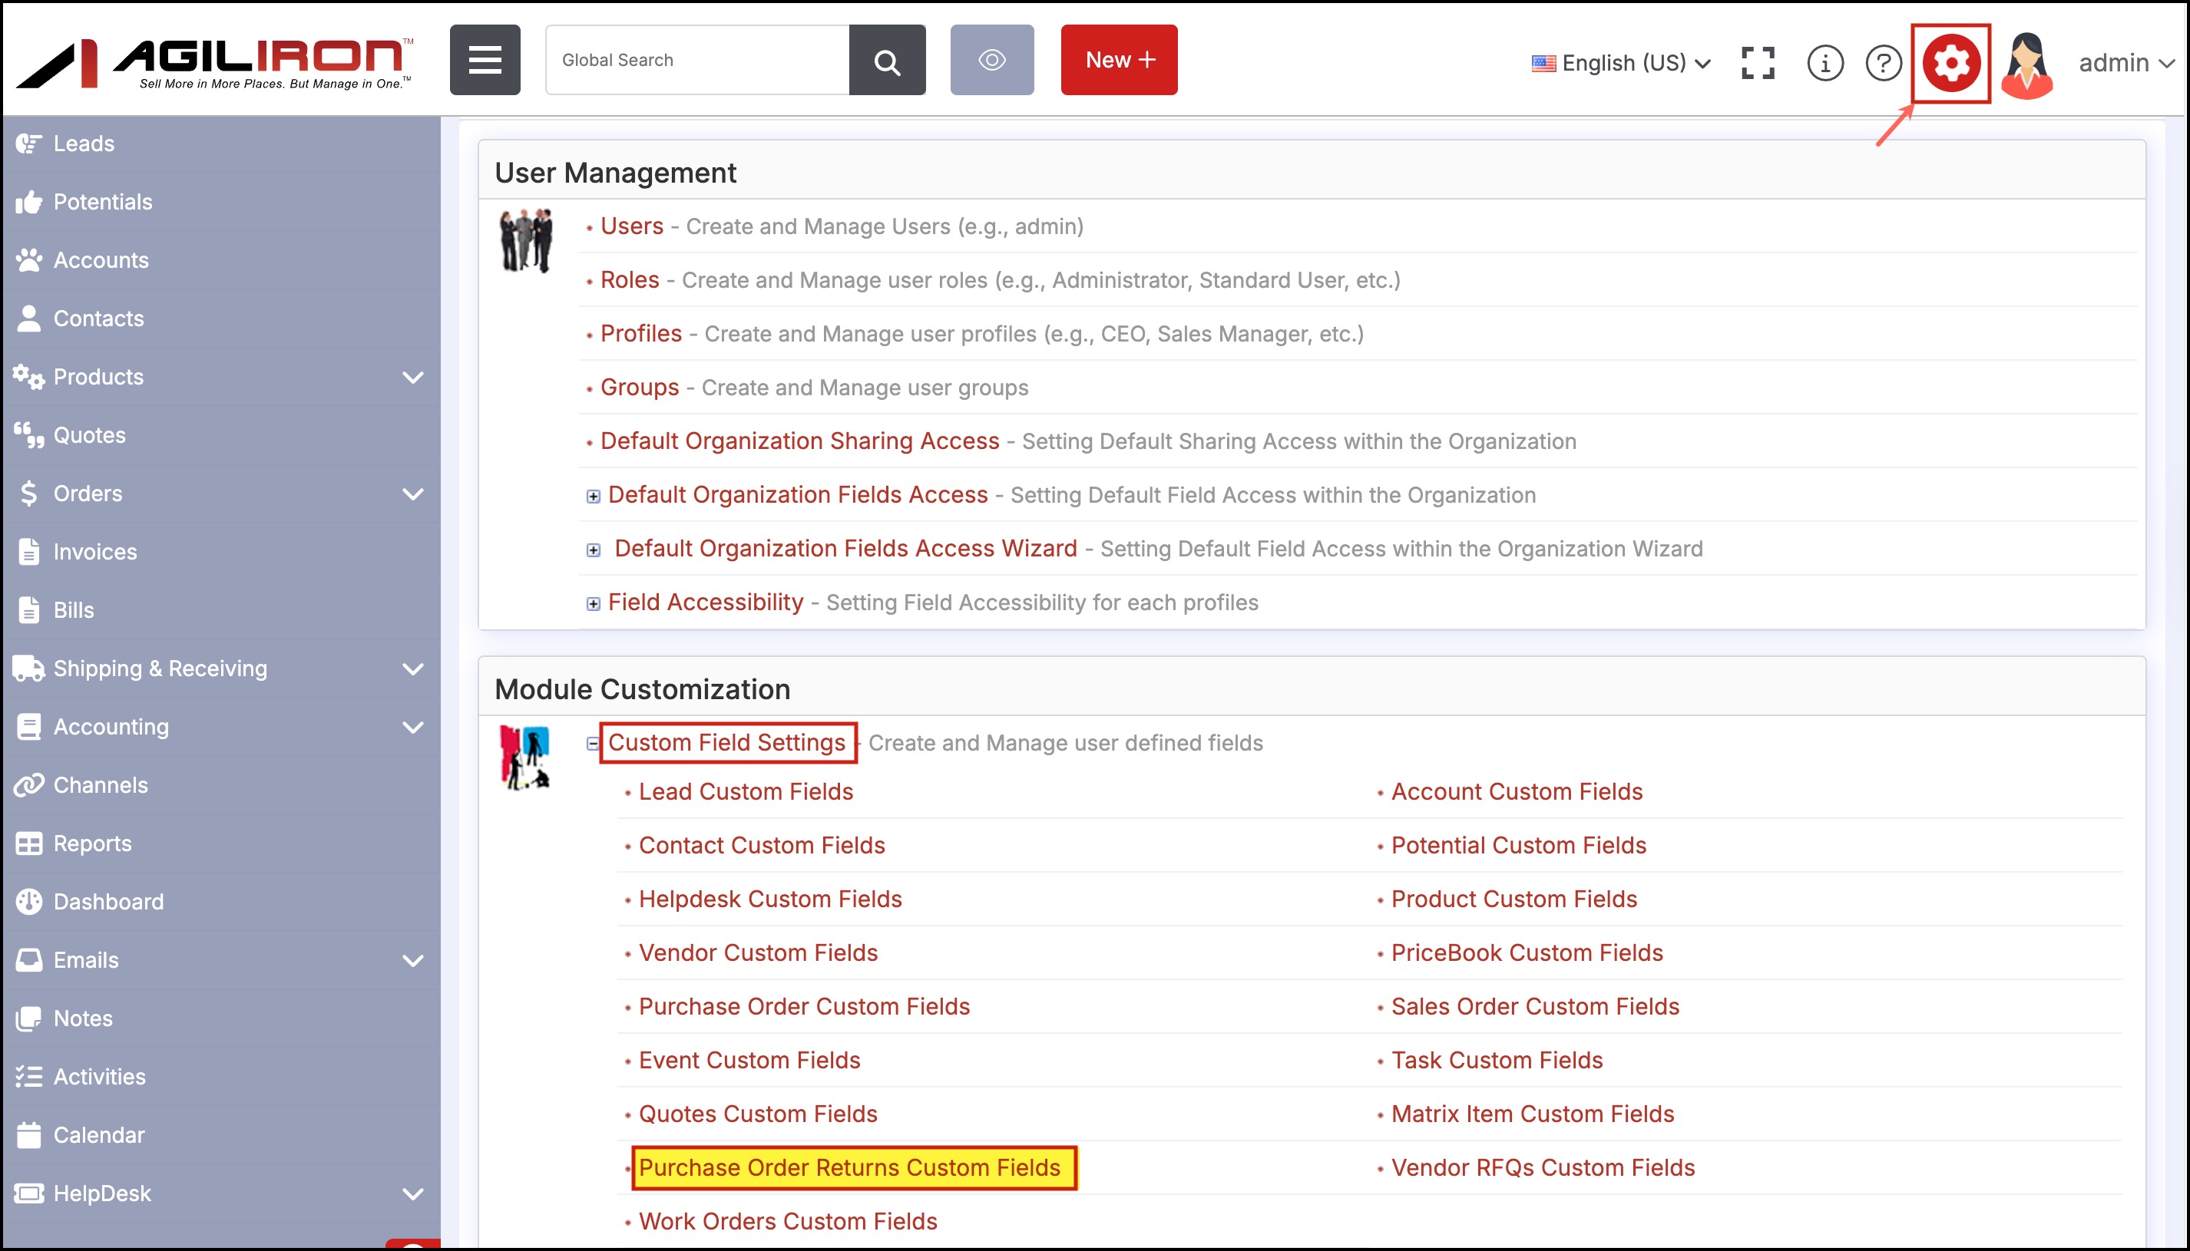Click the Global Search magnifier button

[x=887, y=60]
